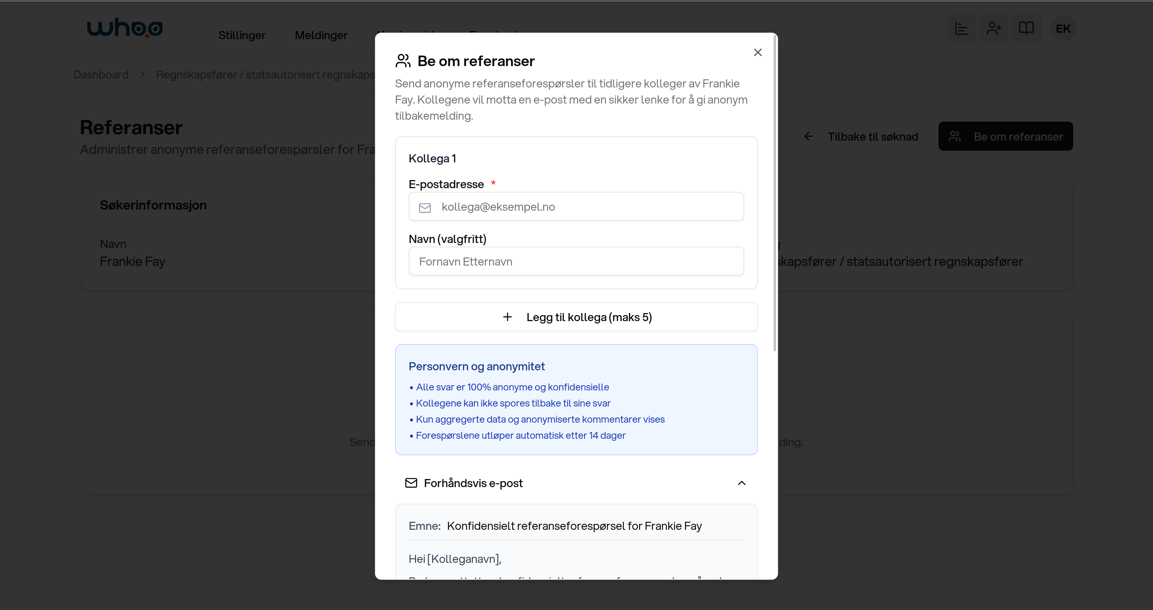Click the envelope icon inside the email field
The height and width of the screenshot is (610, 1153).
[425, 207]
